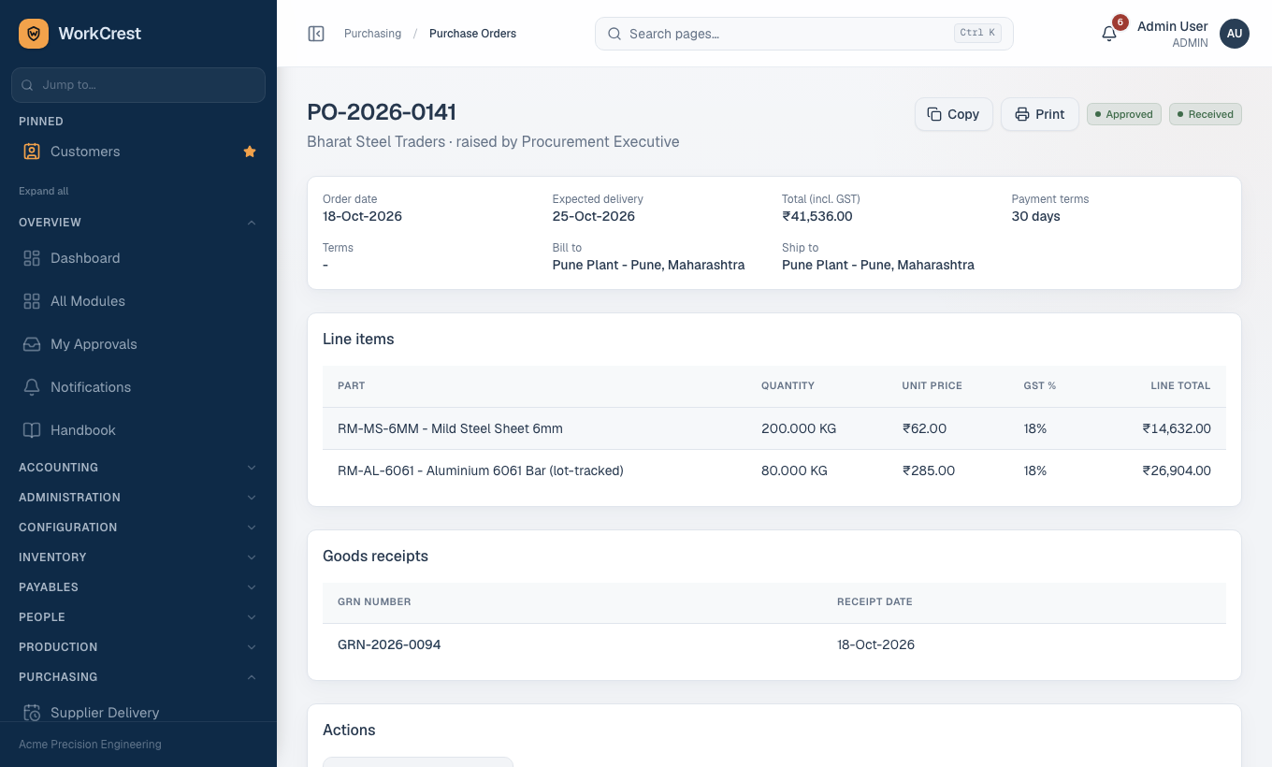Expand the Administration section
Image resolution: width=1272 pixels, height=767 pixels.
(138, 498)
